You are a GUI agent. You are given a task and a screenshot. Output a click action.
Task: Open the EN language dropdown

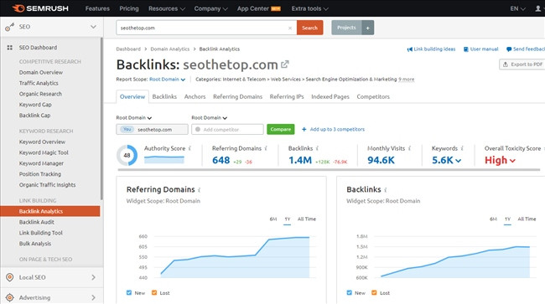coord(517,8)
